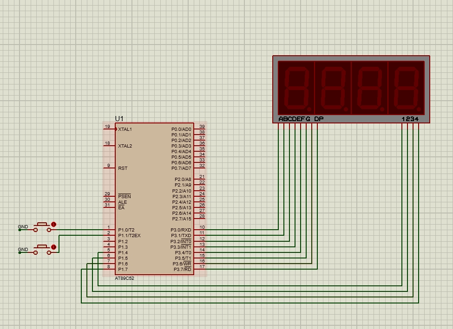Click the P2.0/A8 pin label
This screenshot has height=329, width=453.
coord(183,179)
